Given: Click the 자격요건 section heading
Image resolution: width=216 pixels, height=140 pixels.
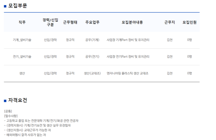Looking at the screenshot, I should click(18, 100).
